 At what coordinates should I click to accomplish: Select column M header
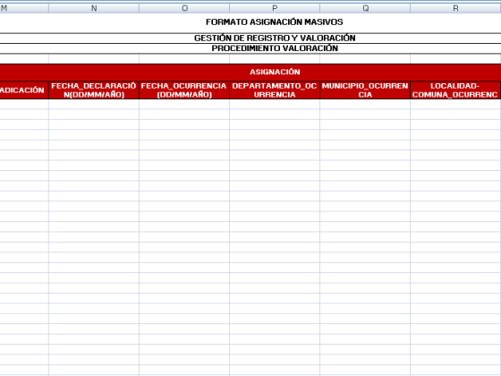(24, 8)
